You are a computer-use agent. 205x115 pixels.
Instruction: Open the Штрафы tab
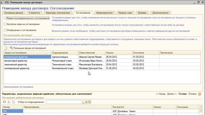point(142,13)
